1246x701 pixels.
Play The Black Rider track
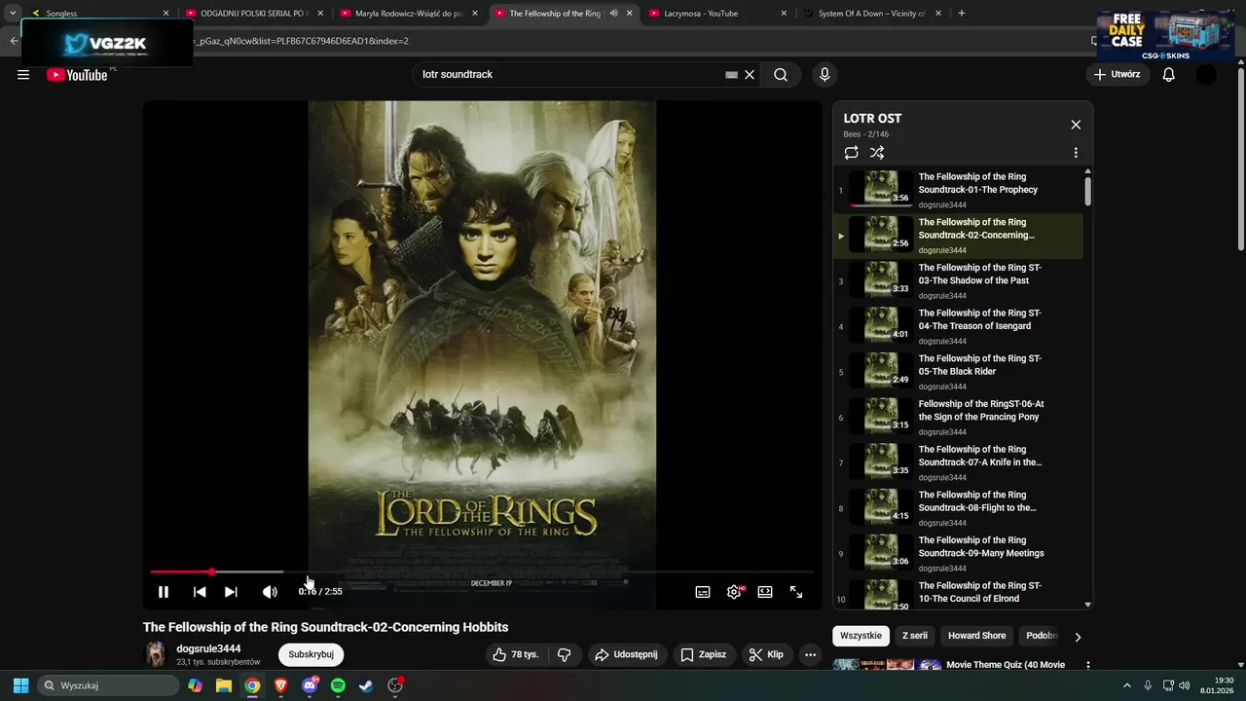point(959,371)
